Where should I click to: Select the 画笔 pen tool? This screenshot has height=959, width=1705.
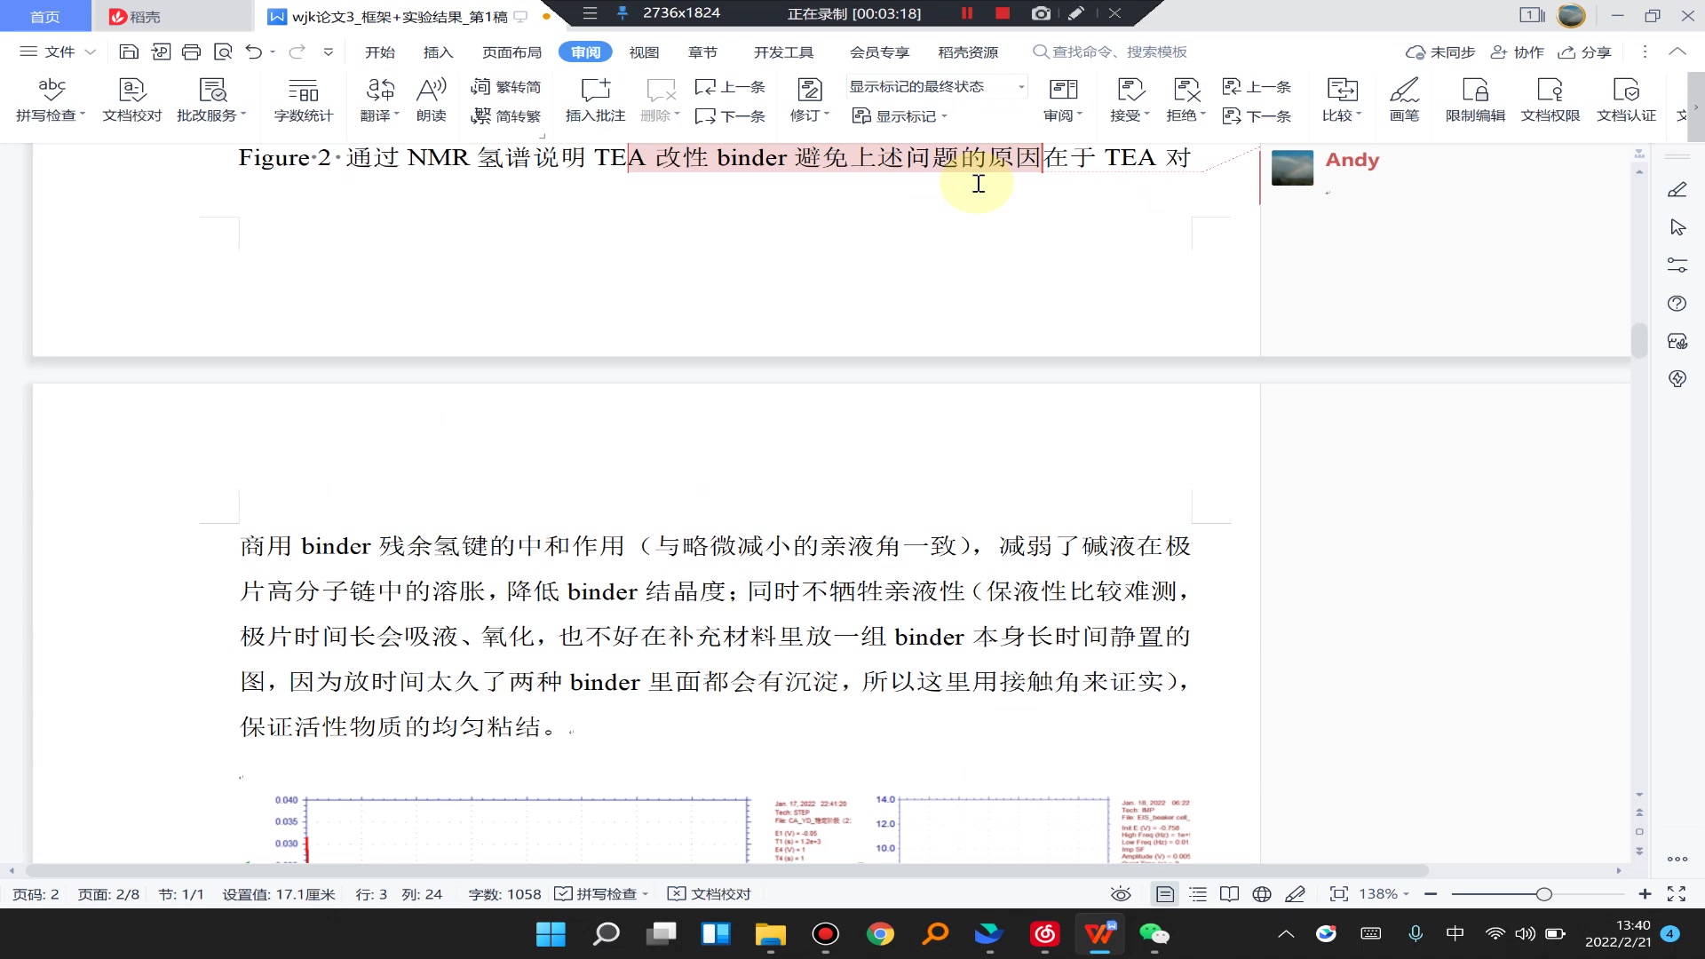(1404, 99)
